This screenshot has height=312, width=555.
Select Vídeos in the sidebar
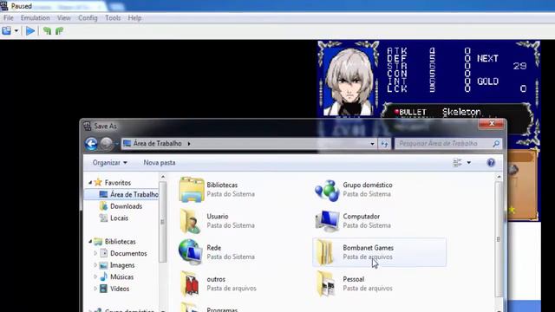(120, 289)
